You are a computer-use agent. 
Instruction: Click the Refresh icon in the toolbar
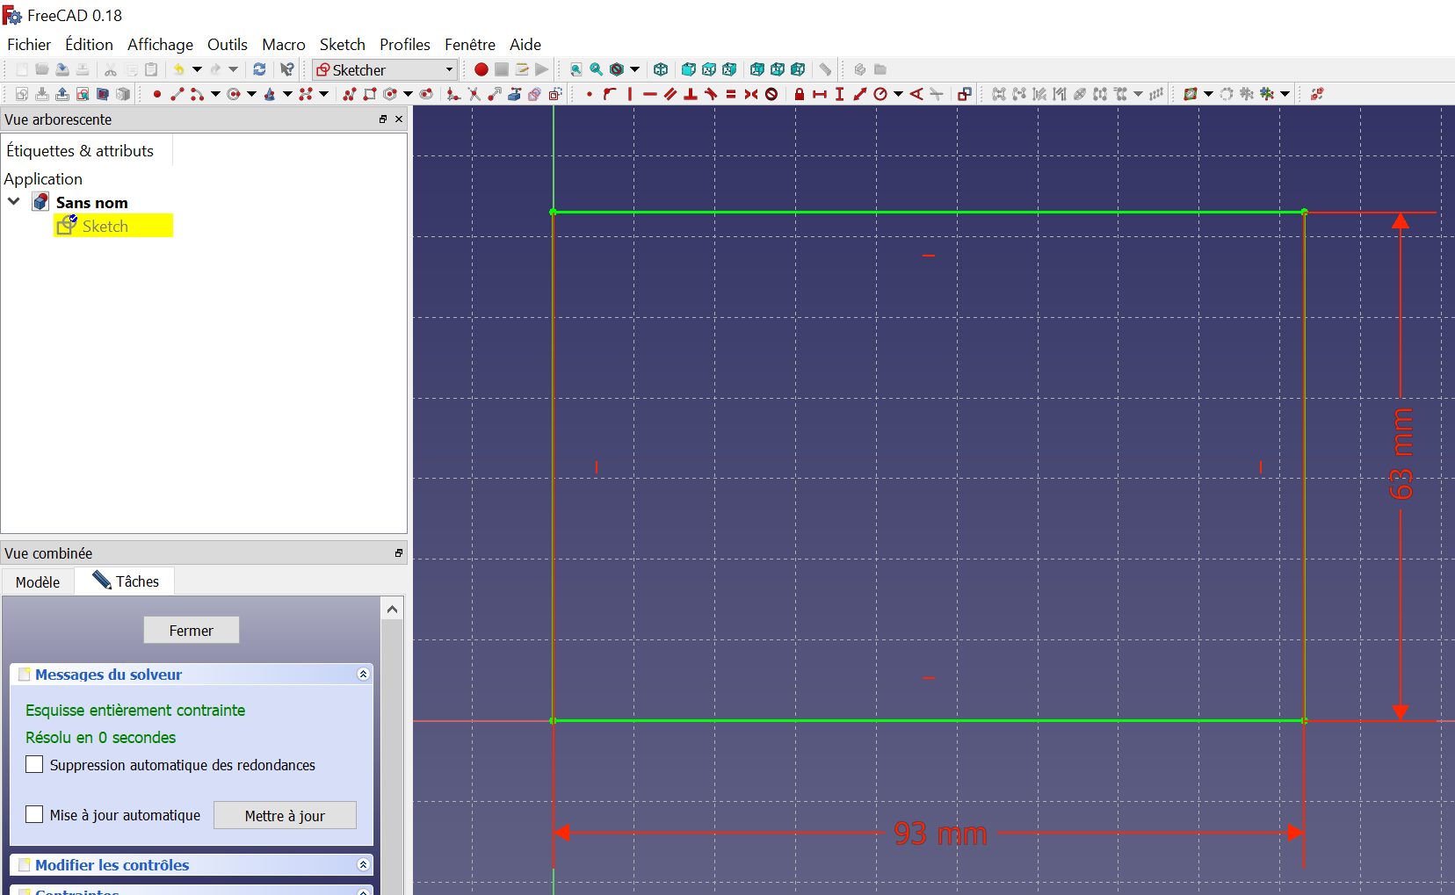pos(259,69)
